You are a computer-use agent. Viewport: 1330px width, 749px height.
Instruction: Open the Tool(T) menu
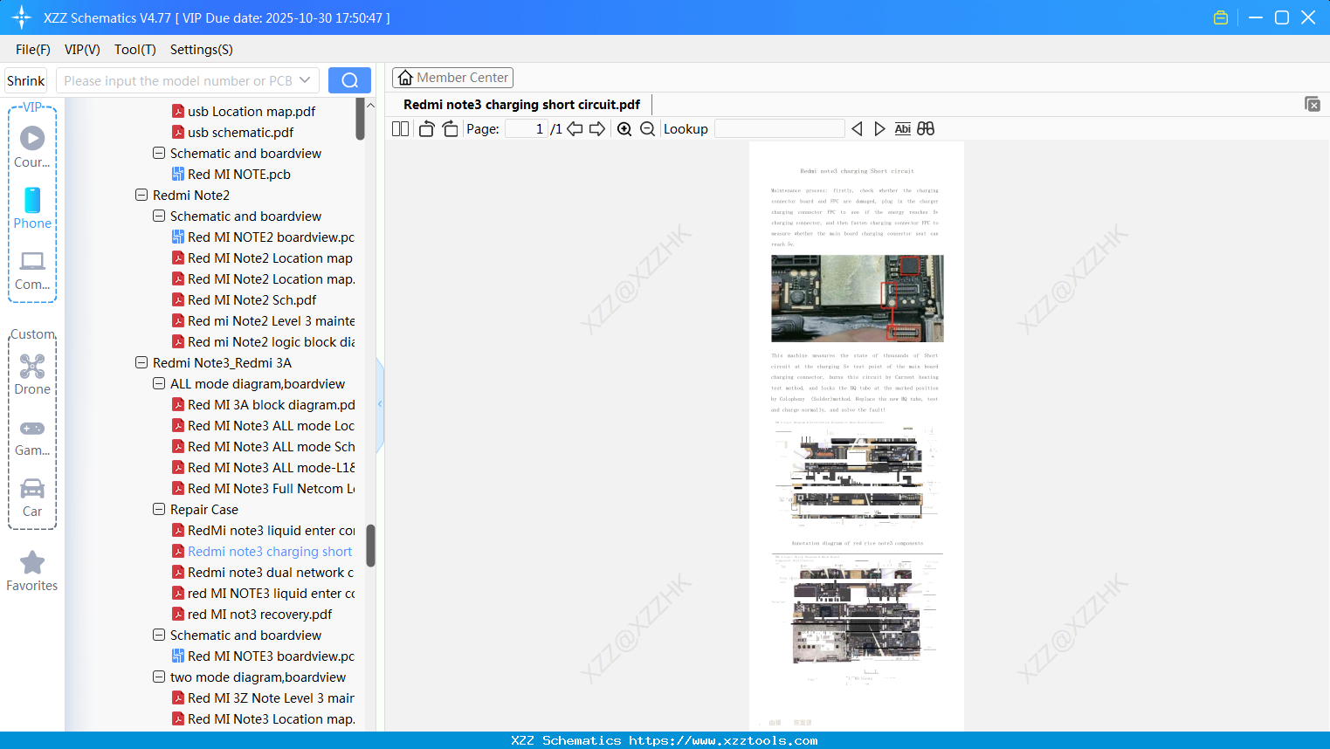135,50
